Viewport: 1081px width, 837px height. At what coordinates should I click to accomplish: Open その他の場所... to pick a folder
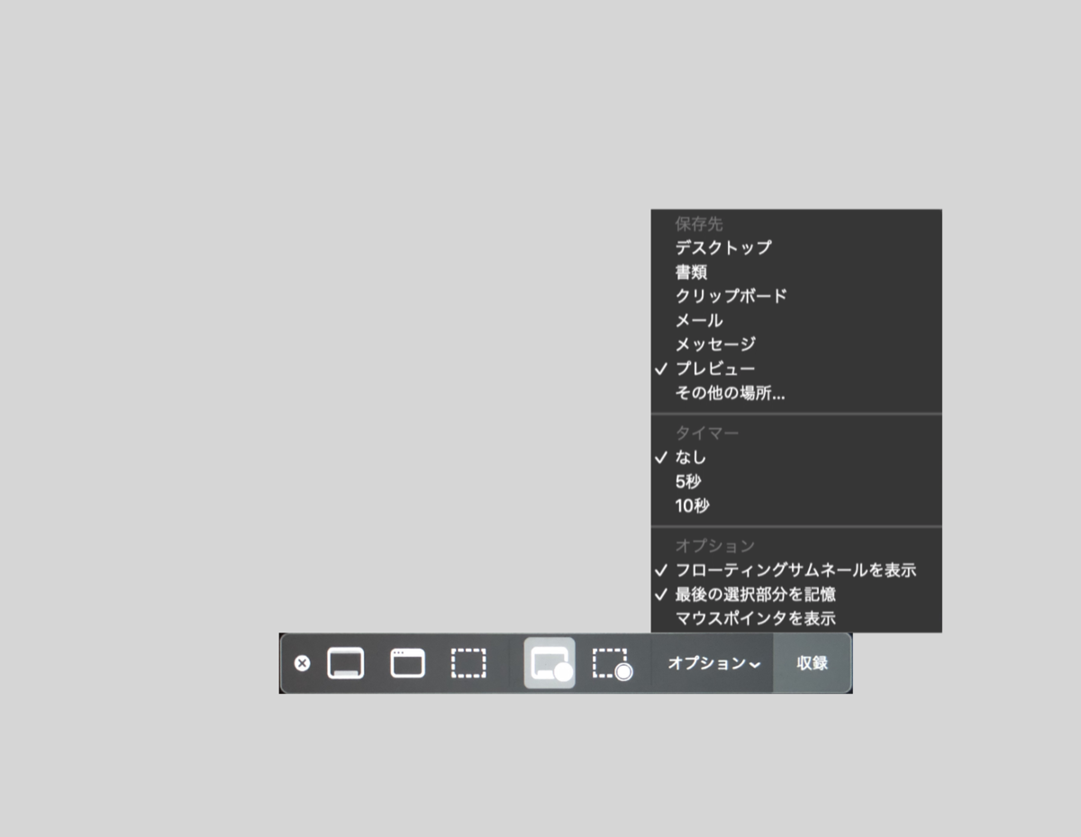pos(730,394)
